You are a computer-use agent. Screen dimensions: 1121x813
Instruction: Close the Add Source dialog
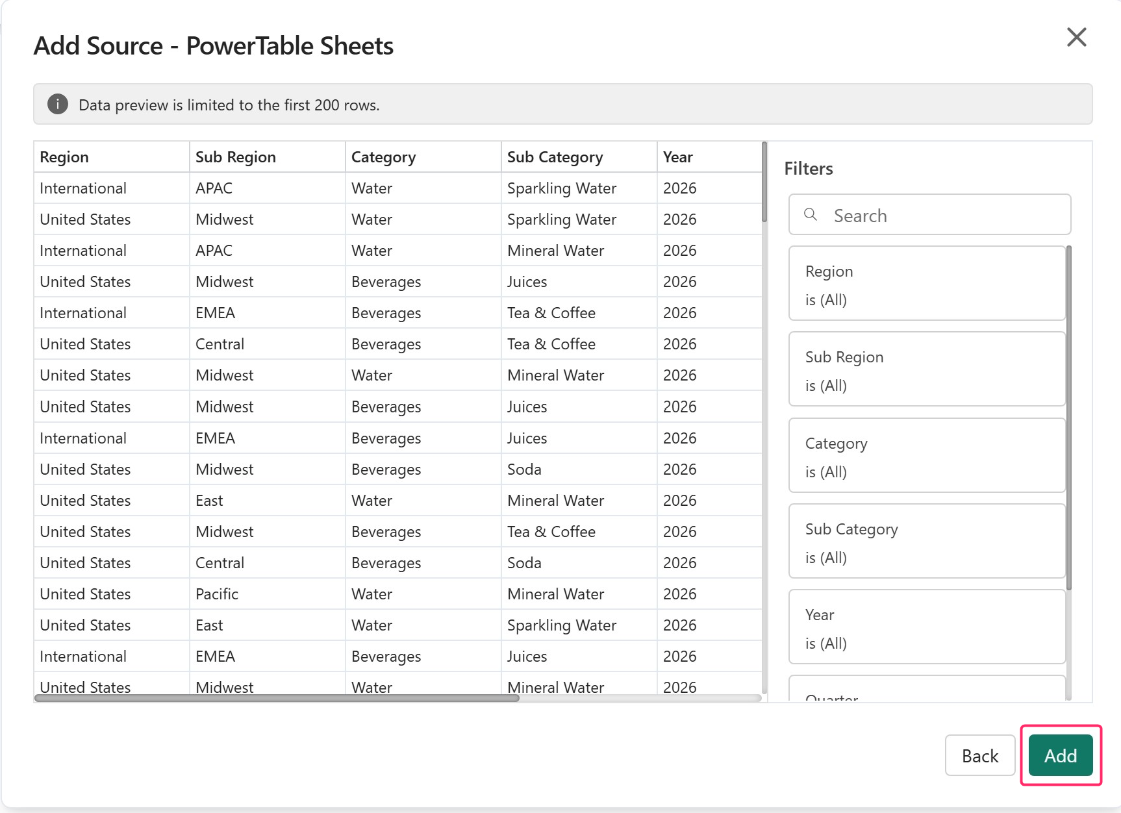pyautogui.click(x=1076, y=38)
